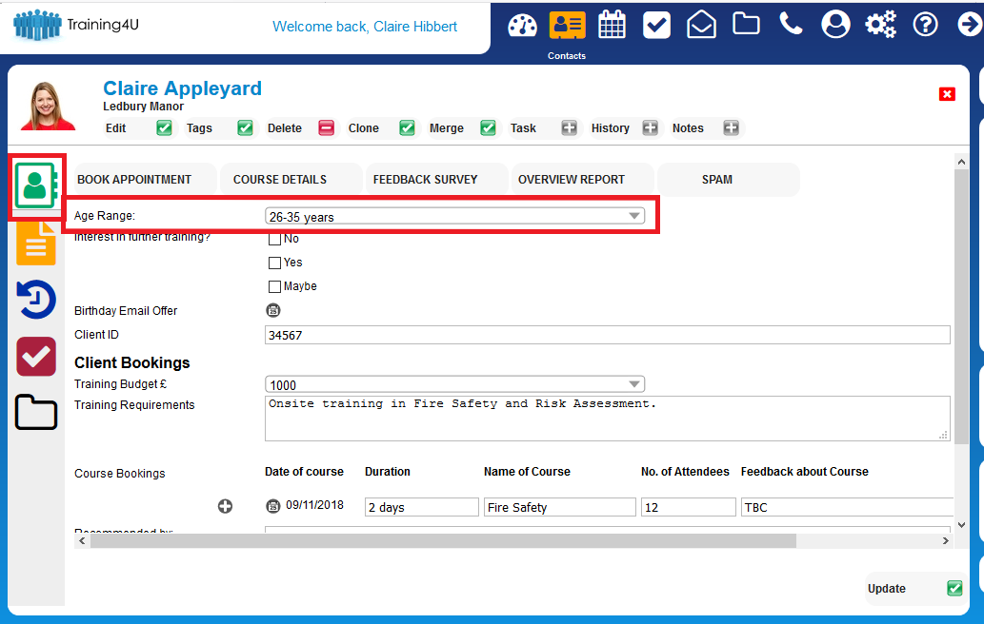Check the Maybe checkbox for further training
Image resolution: width=984 pixels, height=624 pixels.
(274, 286)
